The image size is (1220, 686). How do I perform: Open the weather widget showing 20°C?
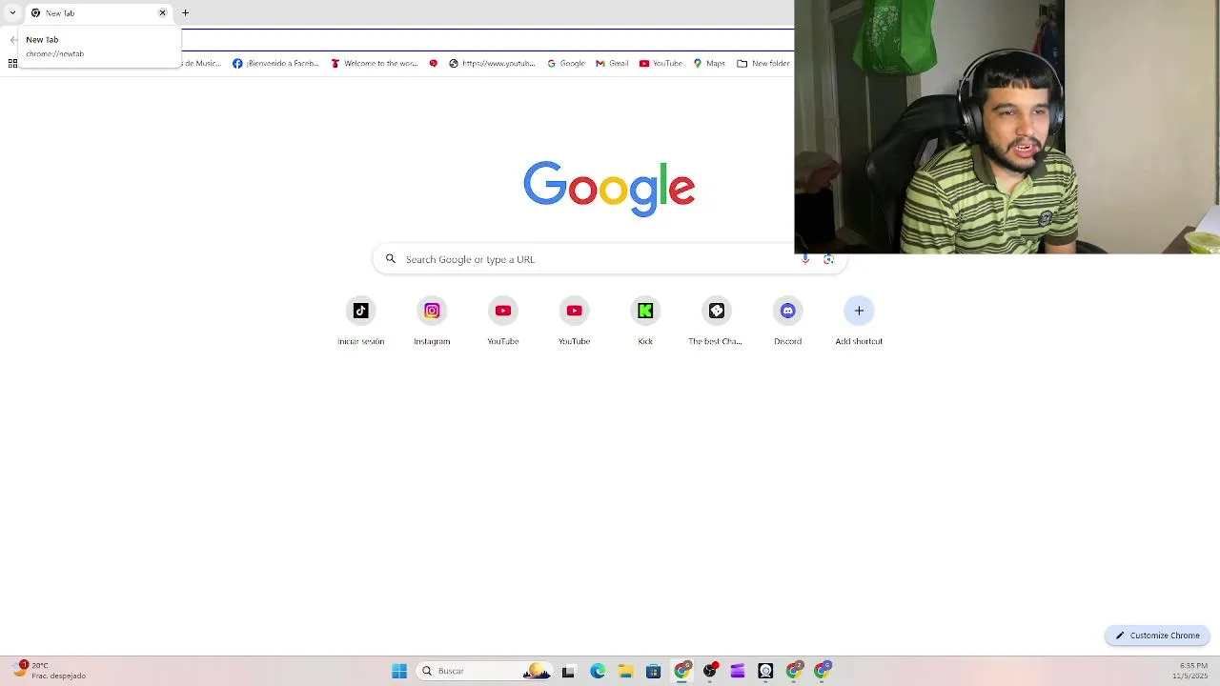50,671
